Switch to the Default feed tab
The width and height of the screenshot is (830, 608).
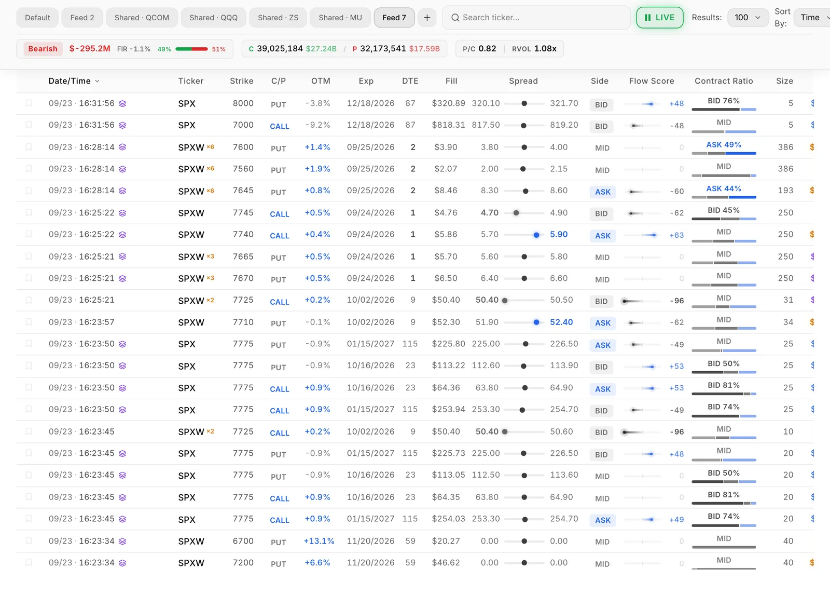(x=37, y=18)
